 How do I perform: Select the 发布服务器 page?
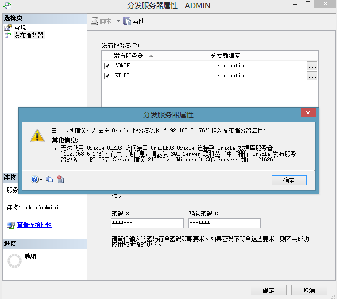click(x=29, y=35)
